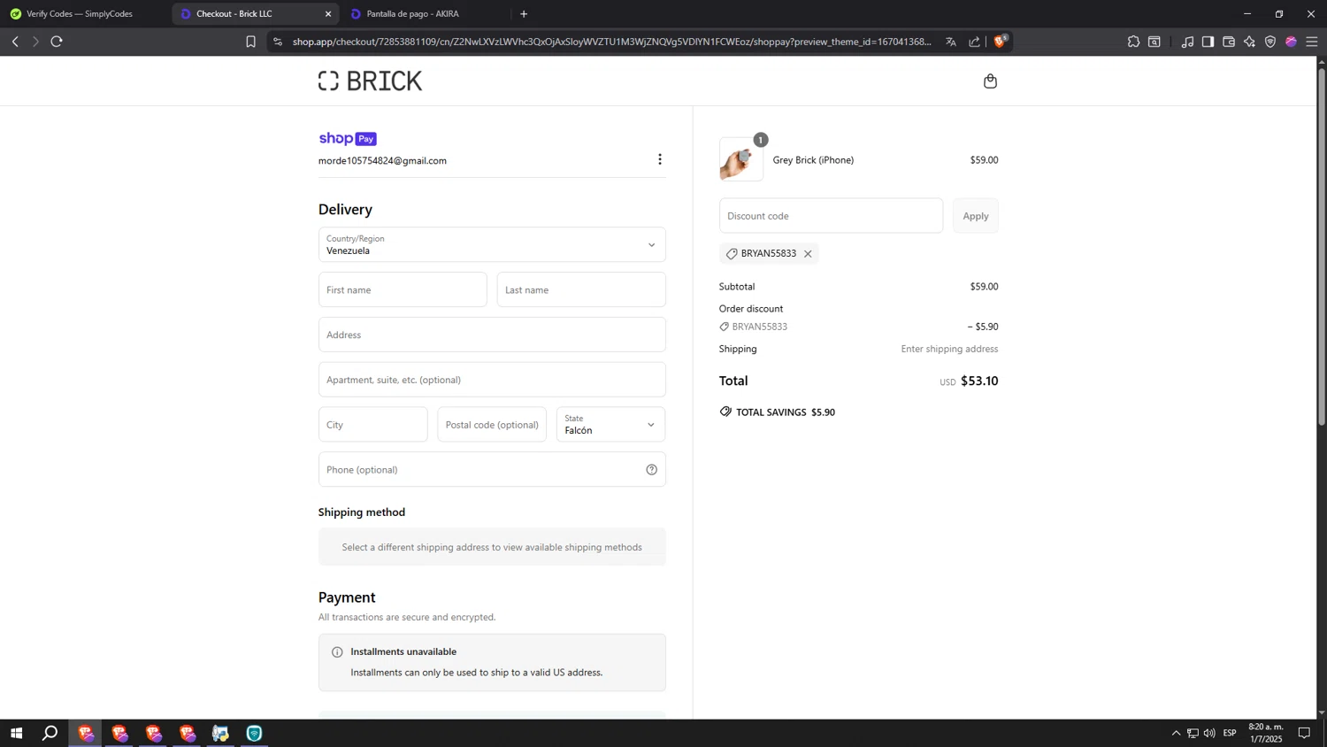
Task: Remove the BRYAN55833 discount code
Action: tap(808, 254)
